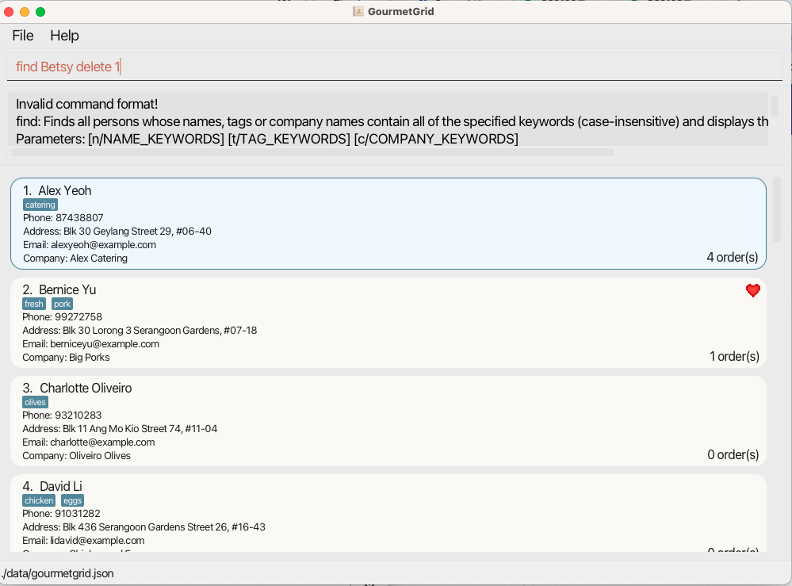The image size is (792, 586).
Task: Click the email berniceyu@example.com
Action: point(105,343)
